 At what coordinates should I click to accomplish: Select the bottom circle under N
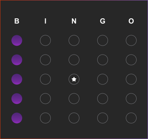74,118
